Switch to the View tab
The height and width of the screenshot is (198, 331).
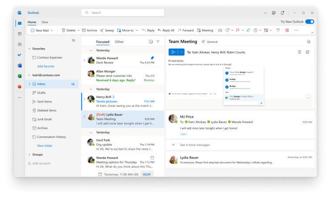click(45, 22)
